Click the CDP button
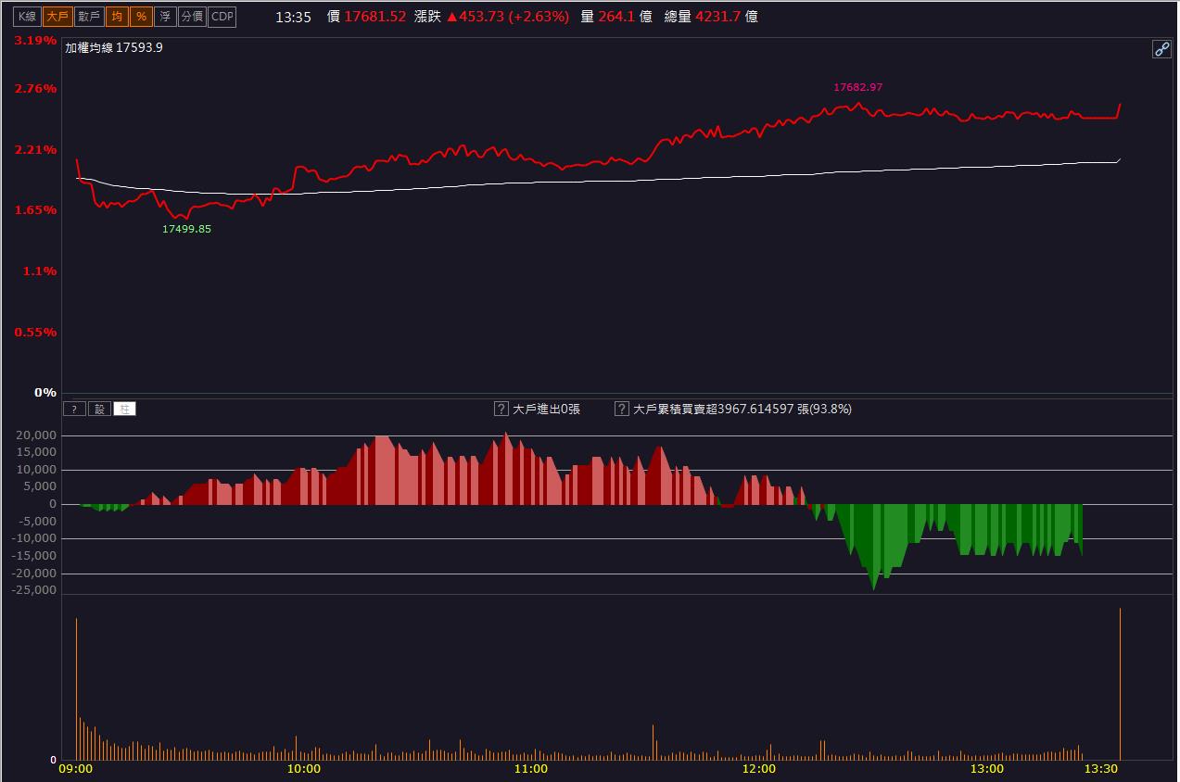The width and height of the screenshot is (1180, 782). [x=222, y=17]
